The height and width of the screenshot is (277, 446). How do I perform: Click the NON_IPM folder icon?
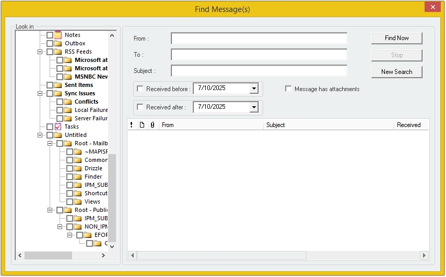78,226
